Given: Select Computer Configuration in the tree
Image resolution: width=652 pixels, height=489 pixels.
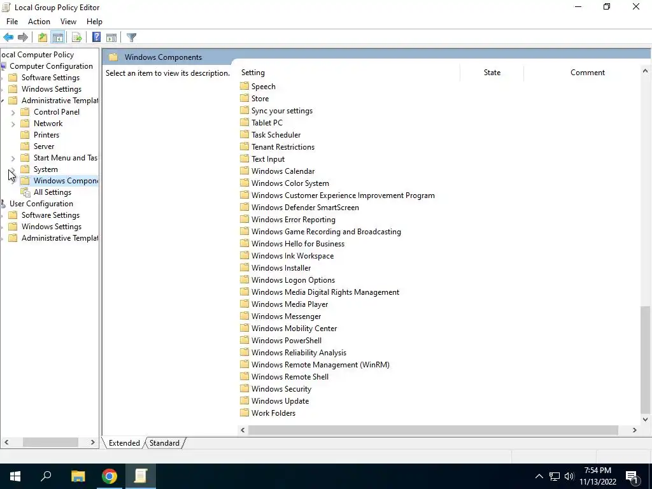Looking at the screenshot, I should pos(51,66).
